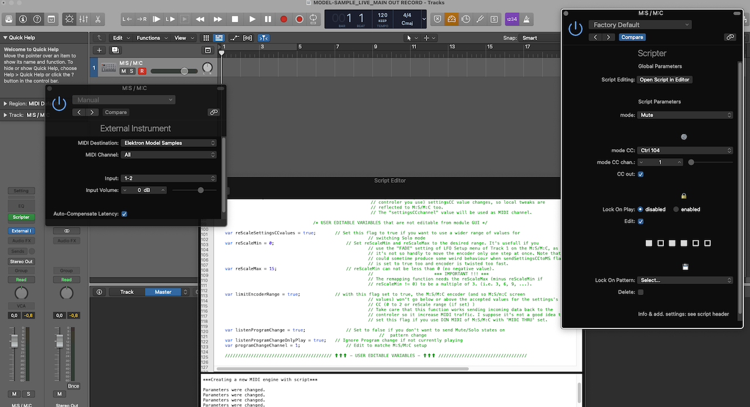Open the Factory Default preset dropdown
The image size is (750, 407).
point(640,25)
